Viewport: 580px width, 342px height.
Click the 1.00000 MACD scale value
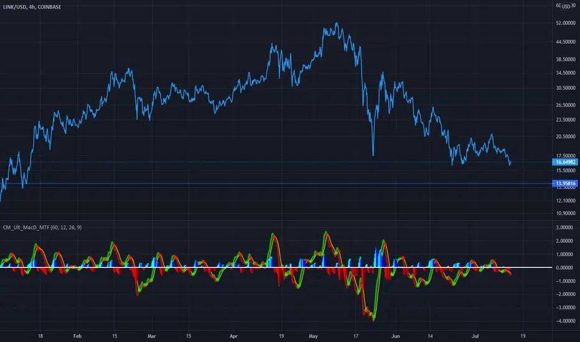point(566,254)
